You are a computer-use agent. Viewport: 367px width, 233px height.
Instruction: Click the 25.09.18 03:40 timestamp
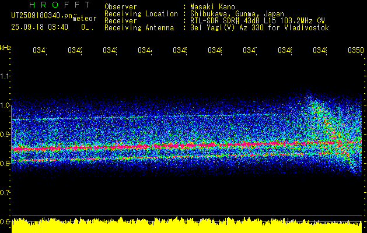coord(40,27)
